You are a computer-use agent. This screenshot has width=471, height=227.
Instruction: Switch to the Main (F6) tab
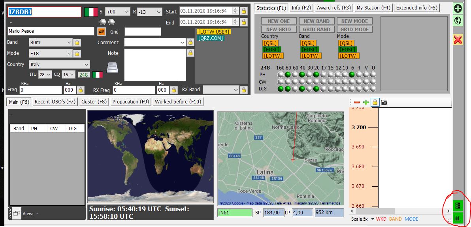[19, 102]
